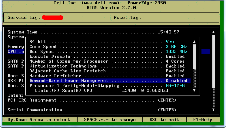
Task: Click the Bus Speed label
Action: 42,51
